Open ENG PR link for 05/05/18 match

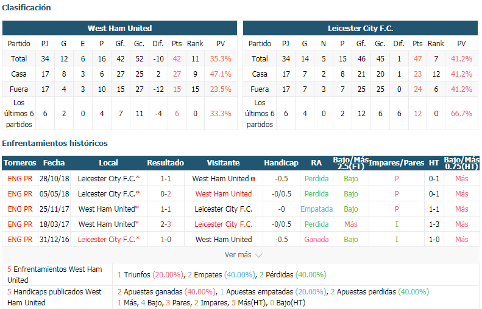pyautogui.click(x=20, y=194)
